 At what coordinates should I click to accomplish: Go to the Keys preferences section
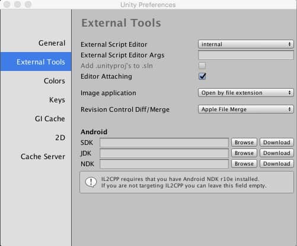pos(57,100)
